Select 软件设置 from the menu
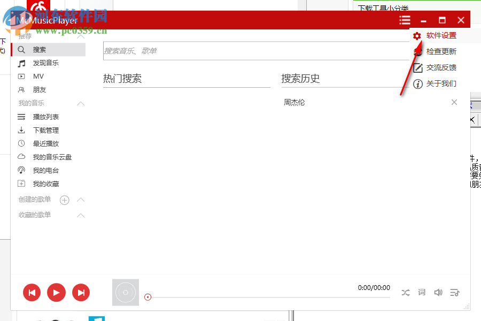 pos(441,35)
